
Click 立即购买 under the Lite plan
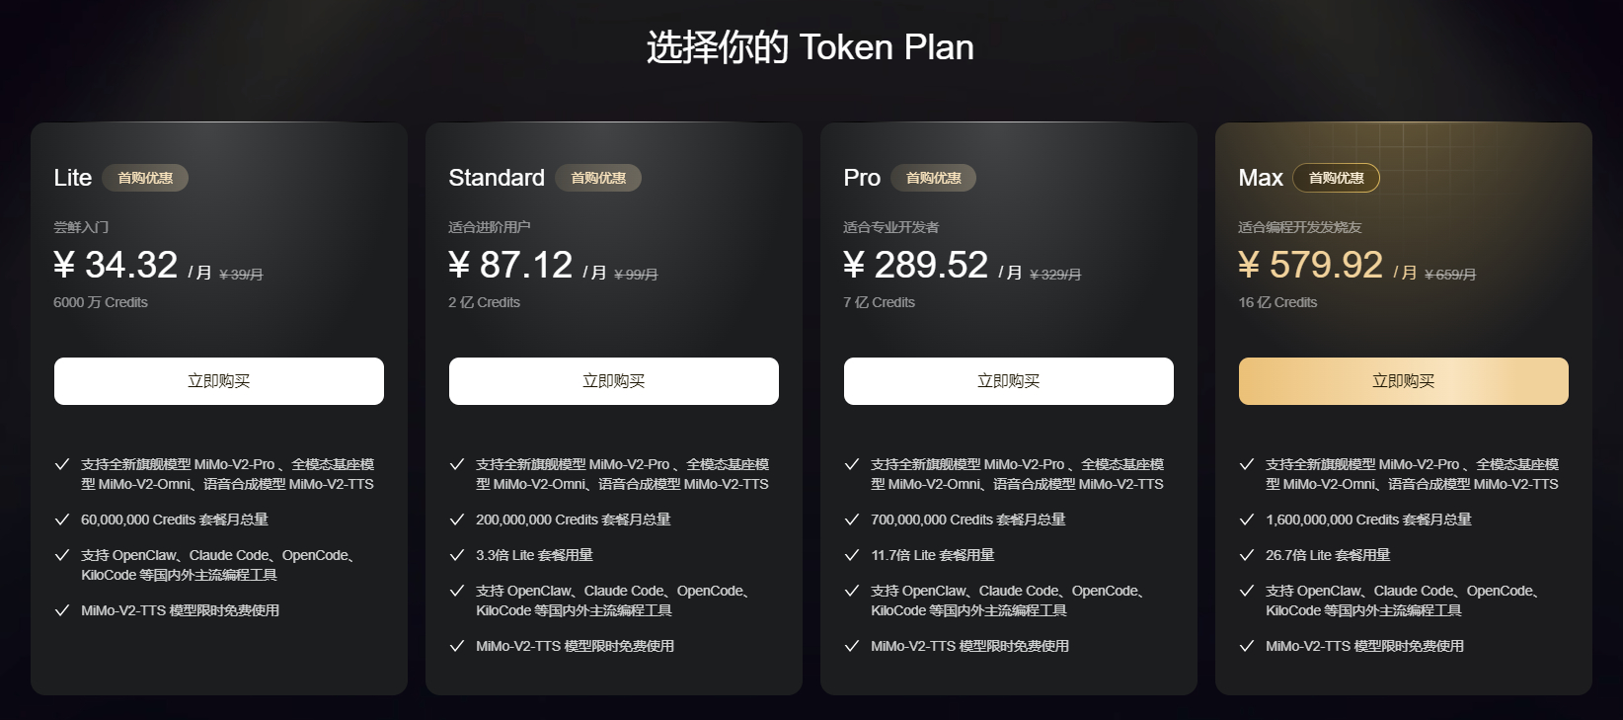[219, 380]
